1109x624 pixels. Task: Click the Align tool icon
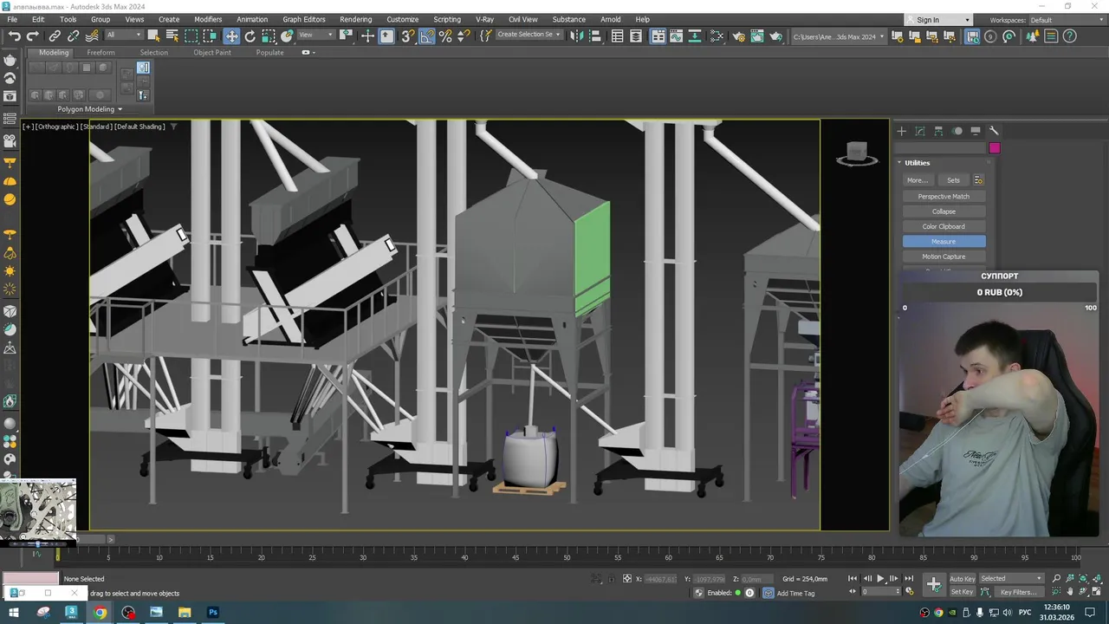[x=595, y=36]
